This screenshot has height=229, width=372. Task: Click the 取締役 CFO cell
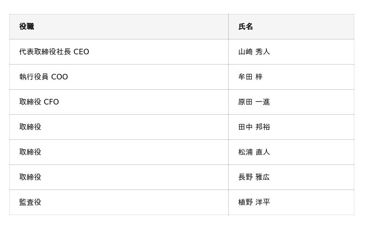[119, 102]
